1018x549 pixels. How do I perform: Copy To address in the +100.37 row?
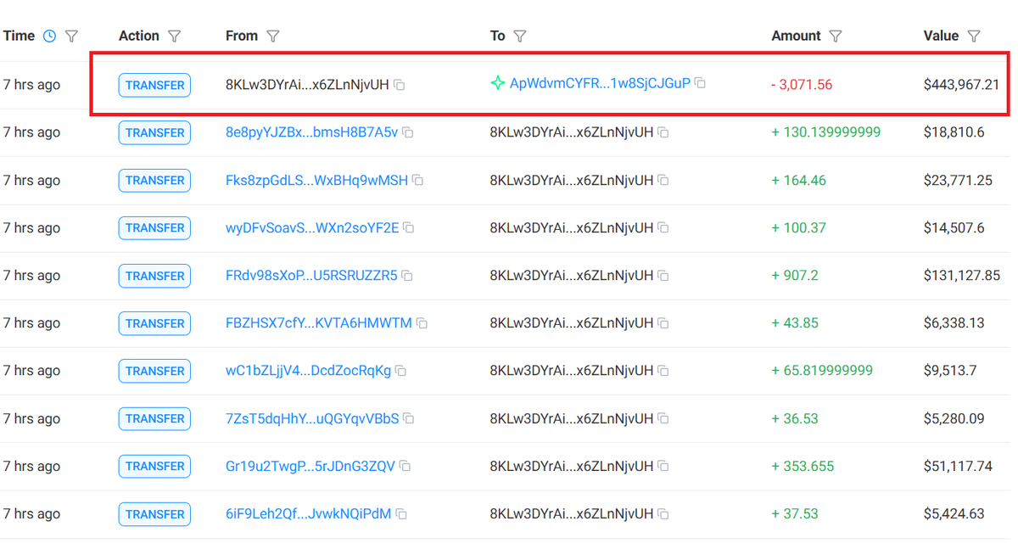click(x=664, y=228)
